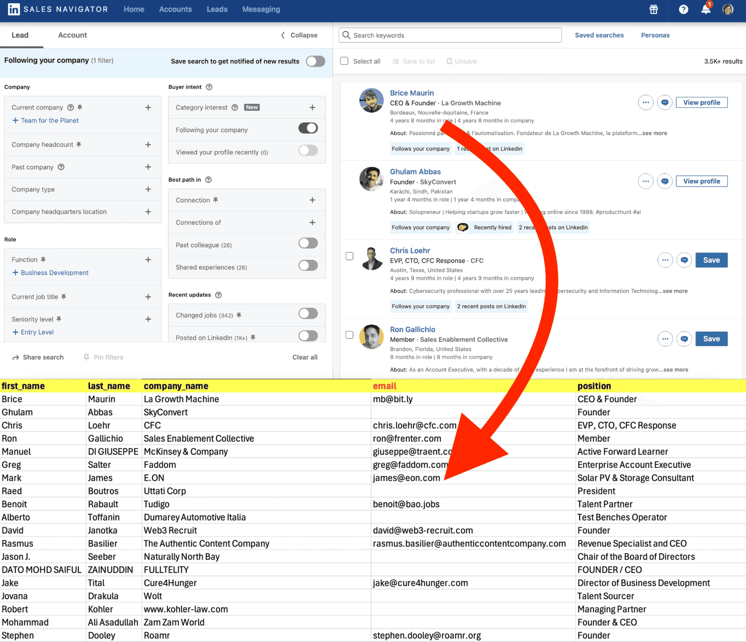Image resolution: width=746 pixels, height=642 pixels.
Task: Select the Account tab
Action: coord(71,35)
